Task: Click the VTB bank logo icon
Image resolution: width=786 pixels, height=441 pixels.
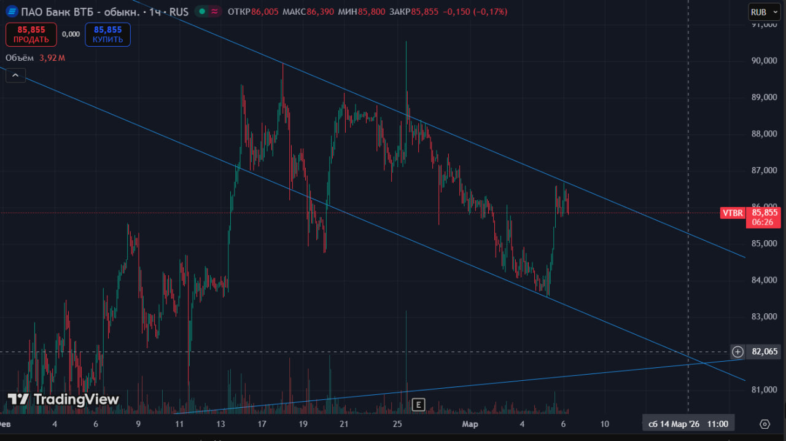Action: (x=12, y=12)
